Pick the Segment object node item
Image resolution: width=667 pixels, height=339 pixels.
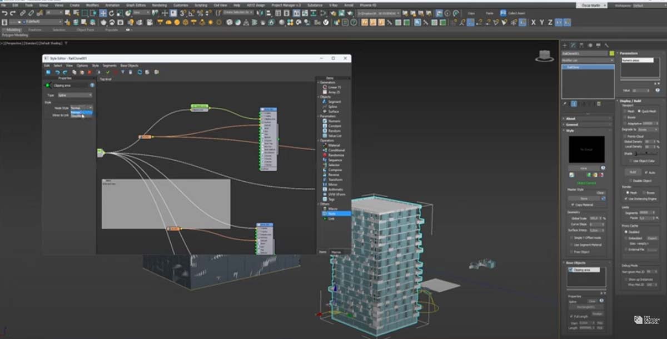click(x=332, y=102)
